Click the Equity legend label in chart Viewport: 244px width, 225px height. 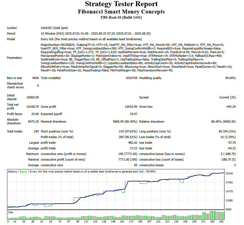pos(23,172)
